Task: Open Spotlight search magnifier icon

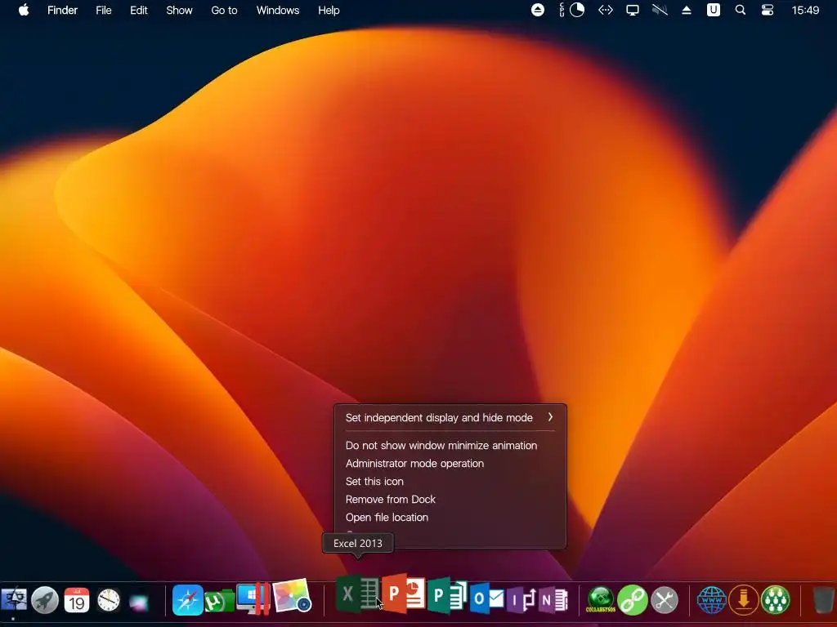Action: (741, 10)
